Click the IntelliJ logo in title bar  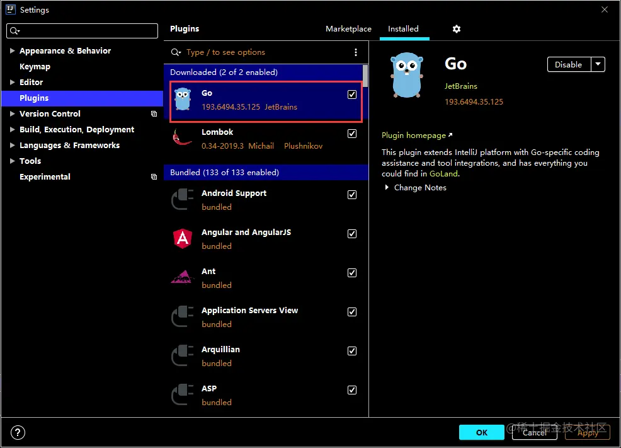click(10, 9)
